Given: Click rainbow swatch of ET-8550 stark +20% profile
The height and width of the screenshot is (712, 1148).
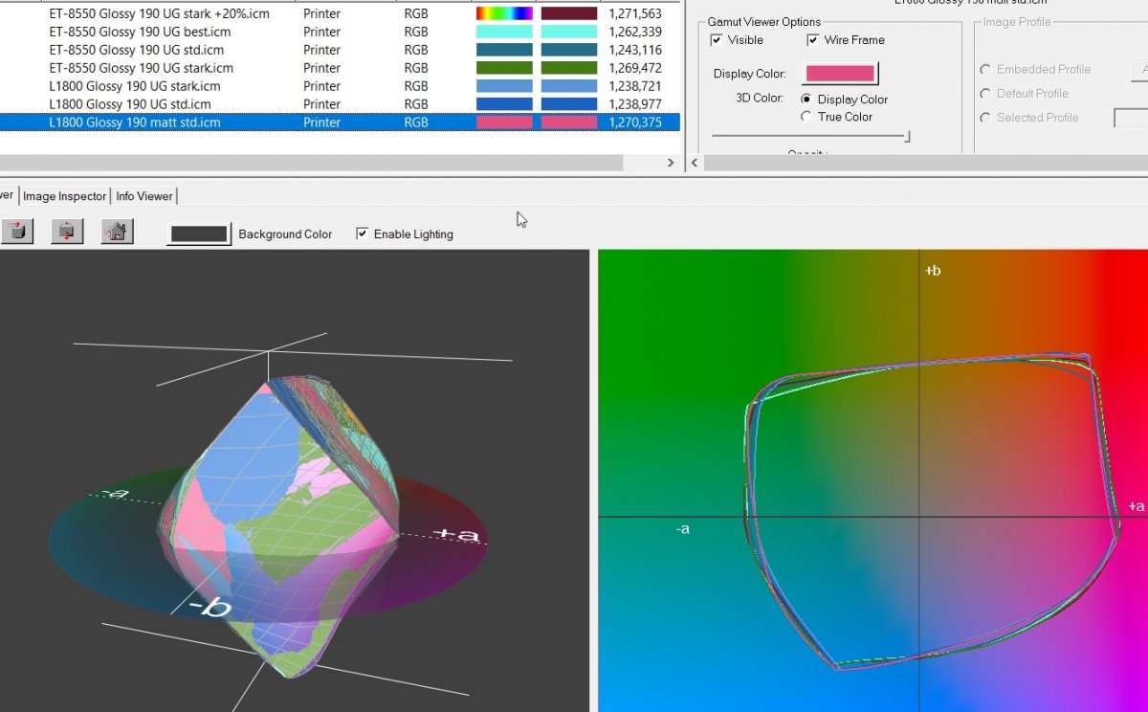Looking at the screenshot, I should tap(504, 13).
